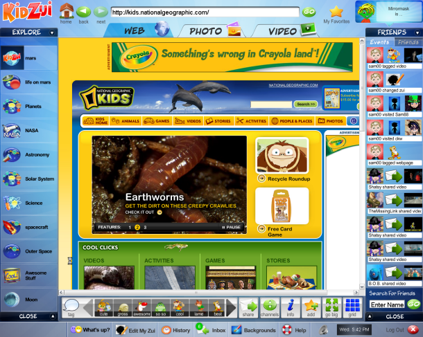423x337 pixels.
Task: Toggle sound with speaker icon
Action: [323, 330]
